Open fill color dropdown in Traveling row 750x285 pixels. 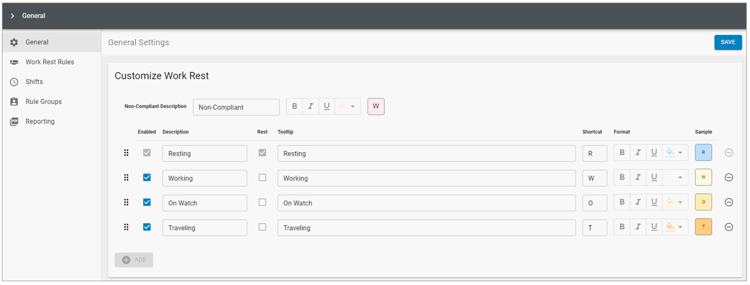[x=675, y=227]
